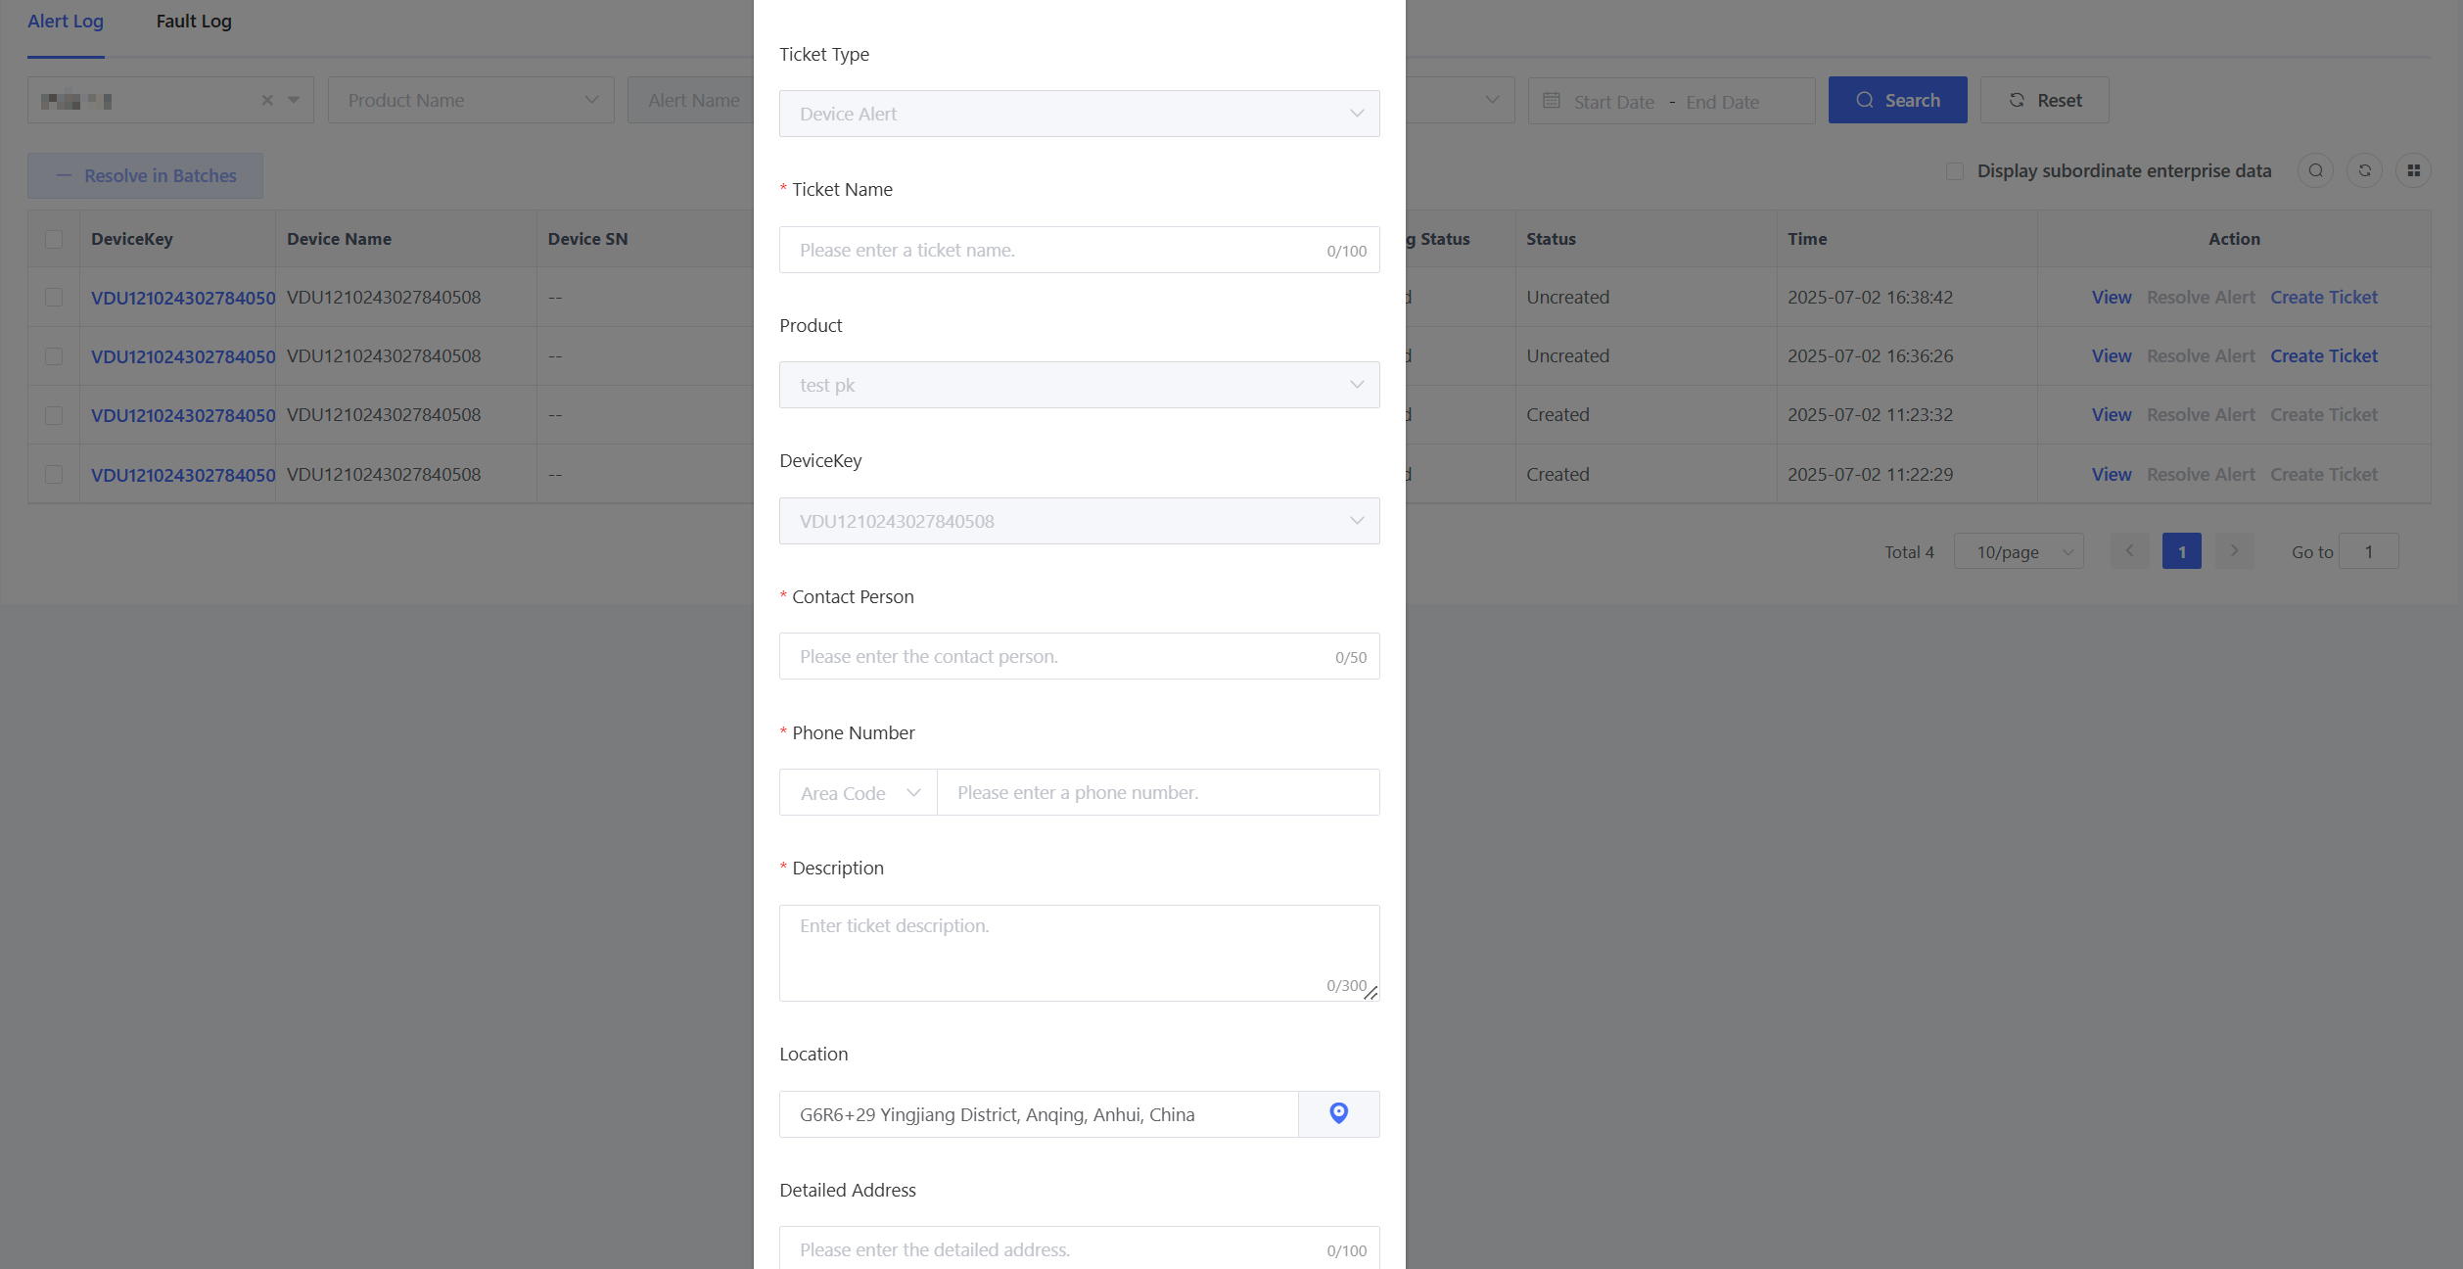Select the Alert Log tab

point(66,22)
